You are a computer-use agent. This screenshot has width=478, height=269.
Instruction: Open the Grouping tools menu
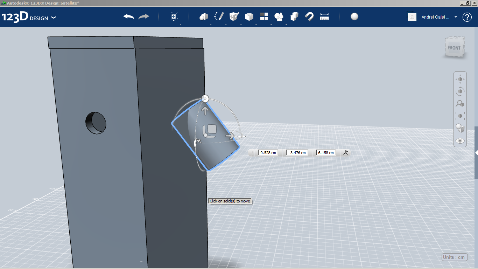[x=279, y=16]
